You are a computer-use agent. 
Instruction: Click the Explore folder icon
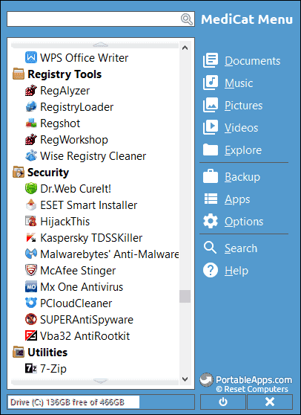(x=211, y=149)
